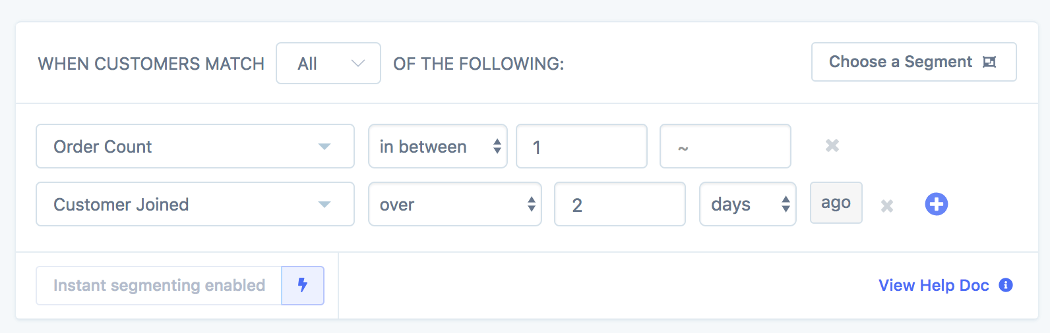The height and width of the screenshot is (333, 1050).
Task: Remove the Order Count condition row
Action: click(832, 145)
